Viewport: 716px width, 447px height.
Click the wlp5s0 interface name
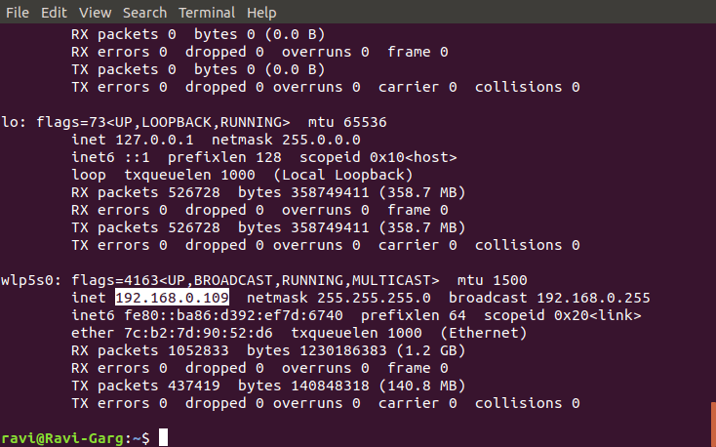[27, 280]
